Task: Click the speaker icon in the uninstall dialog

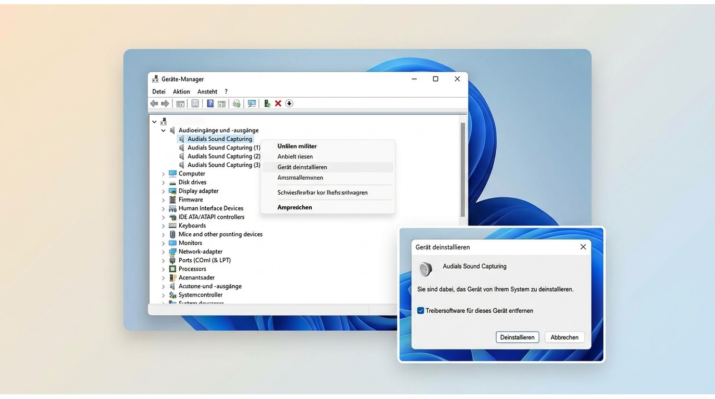Action: coord(426,269)
